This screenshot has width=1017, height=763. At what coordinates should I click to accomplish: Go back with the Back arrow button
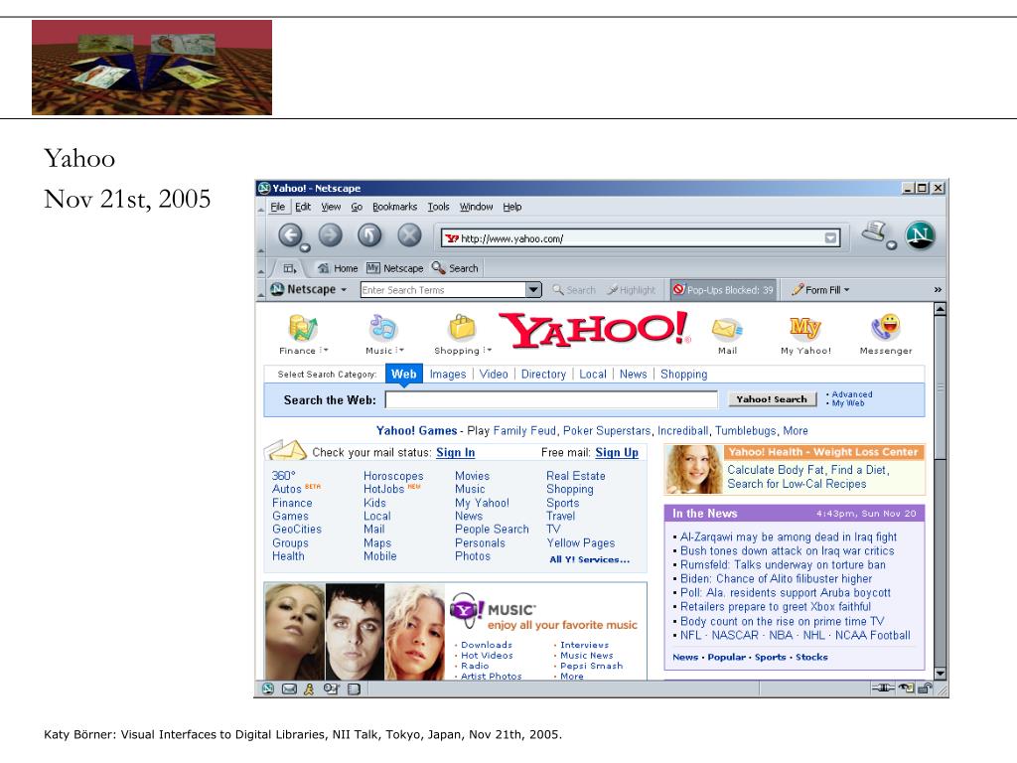pyautogui.click(x=290, y=234)
